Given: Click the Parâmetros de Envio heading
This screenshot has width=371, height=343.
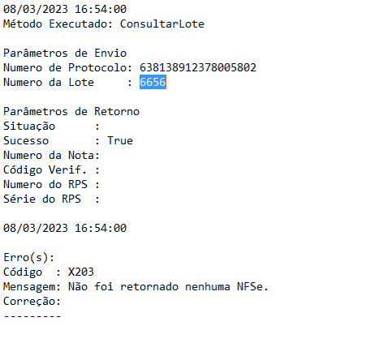Looking at the screenshot, I should point(65,53).
